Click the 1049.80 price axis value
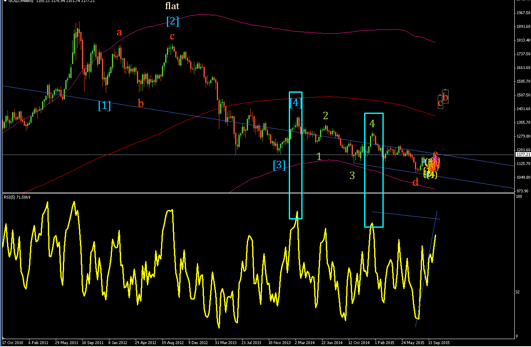 523,177
